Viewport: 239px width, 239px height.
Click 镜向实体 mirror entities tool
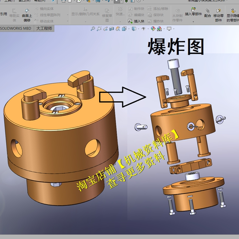click(44, 9)
